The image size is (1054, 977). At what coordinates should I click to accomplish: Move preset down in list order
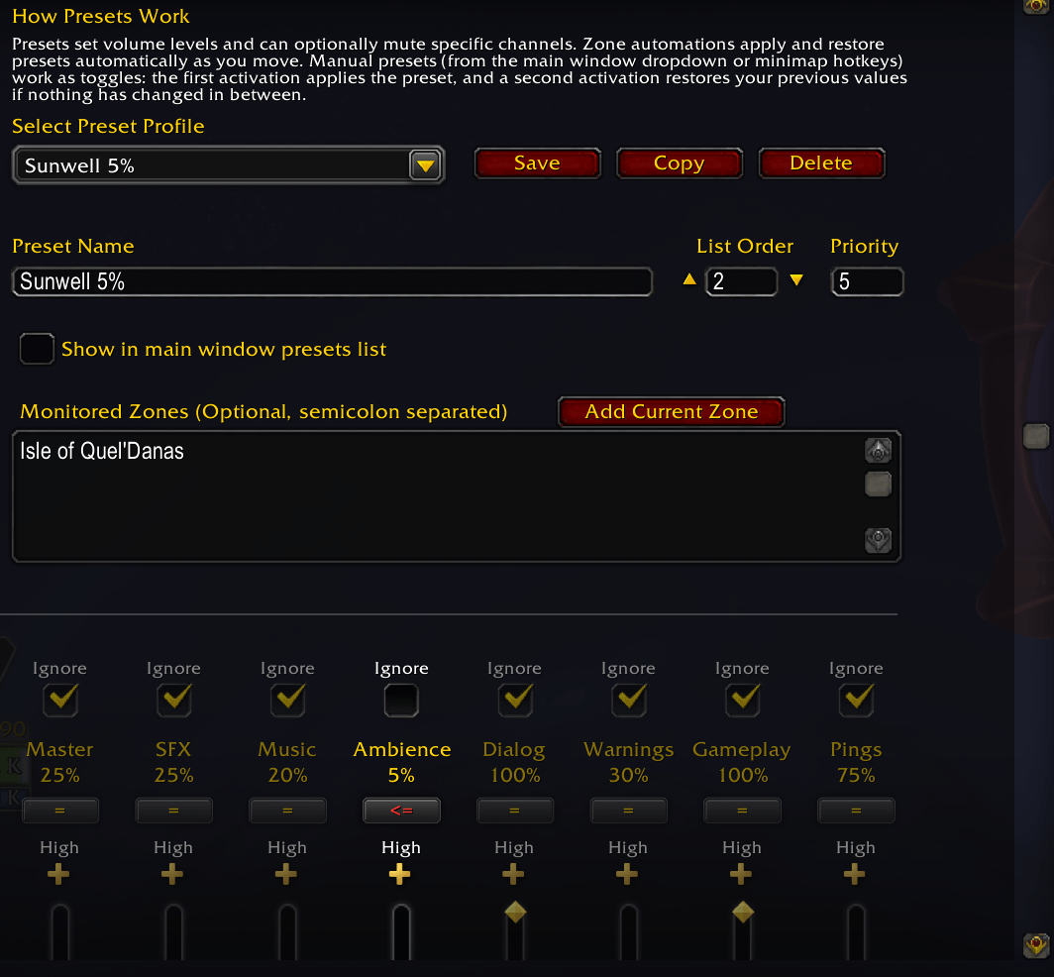(796, 279)
